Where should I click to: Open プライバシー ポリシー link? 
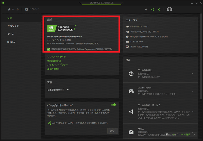pyautogui.click(x=58, y=65)
